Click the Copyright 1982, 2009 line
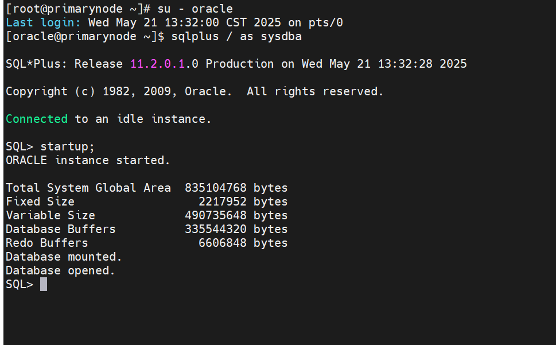The width and height of the screenshot is (556, 345). pos(195,91)
